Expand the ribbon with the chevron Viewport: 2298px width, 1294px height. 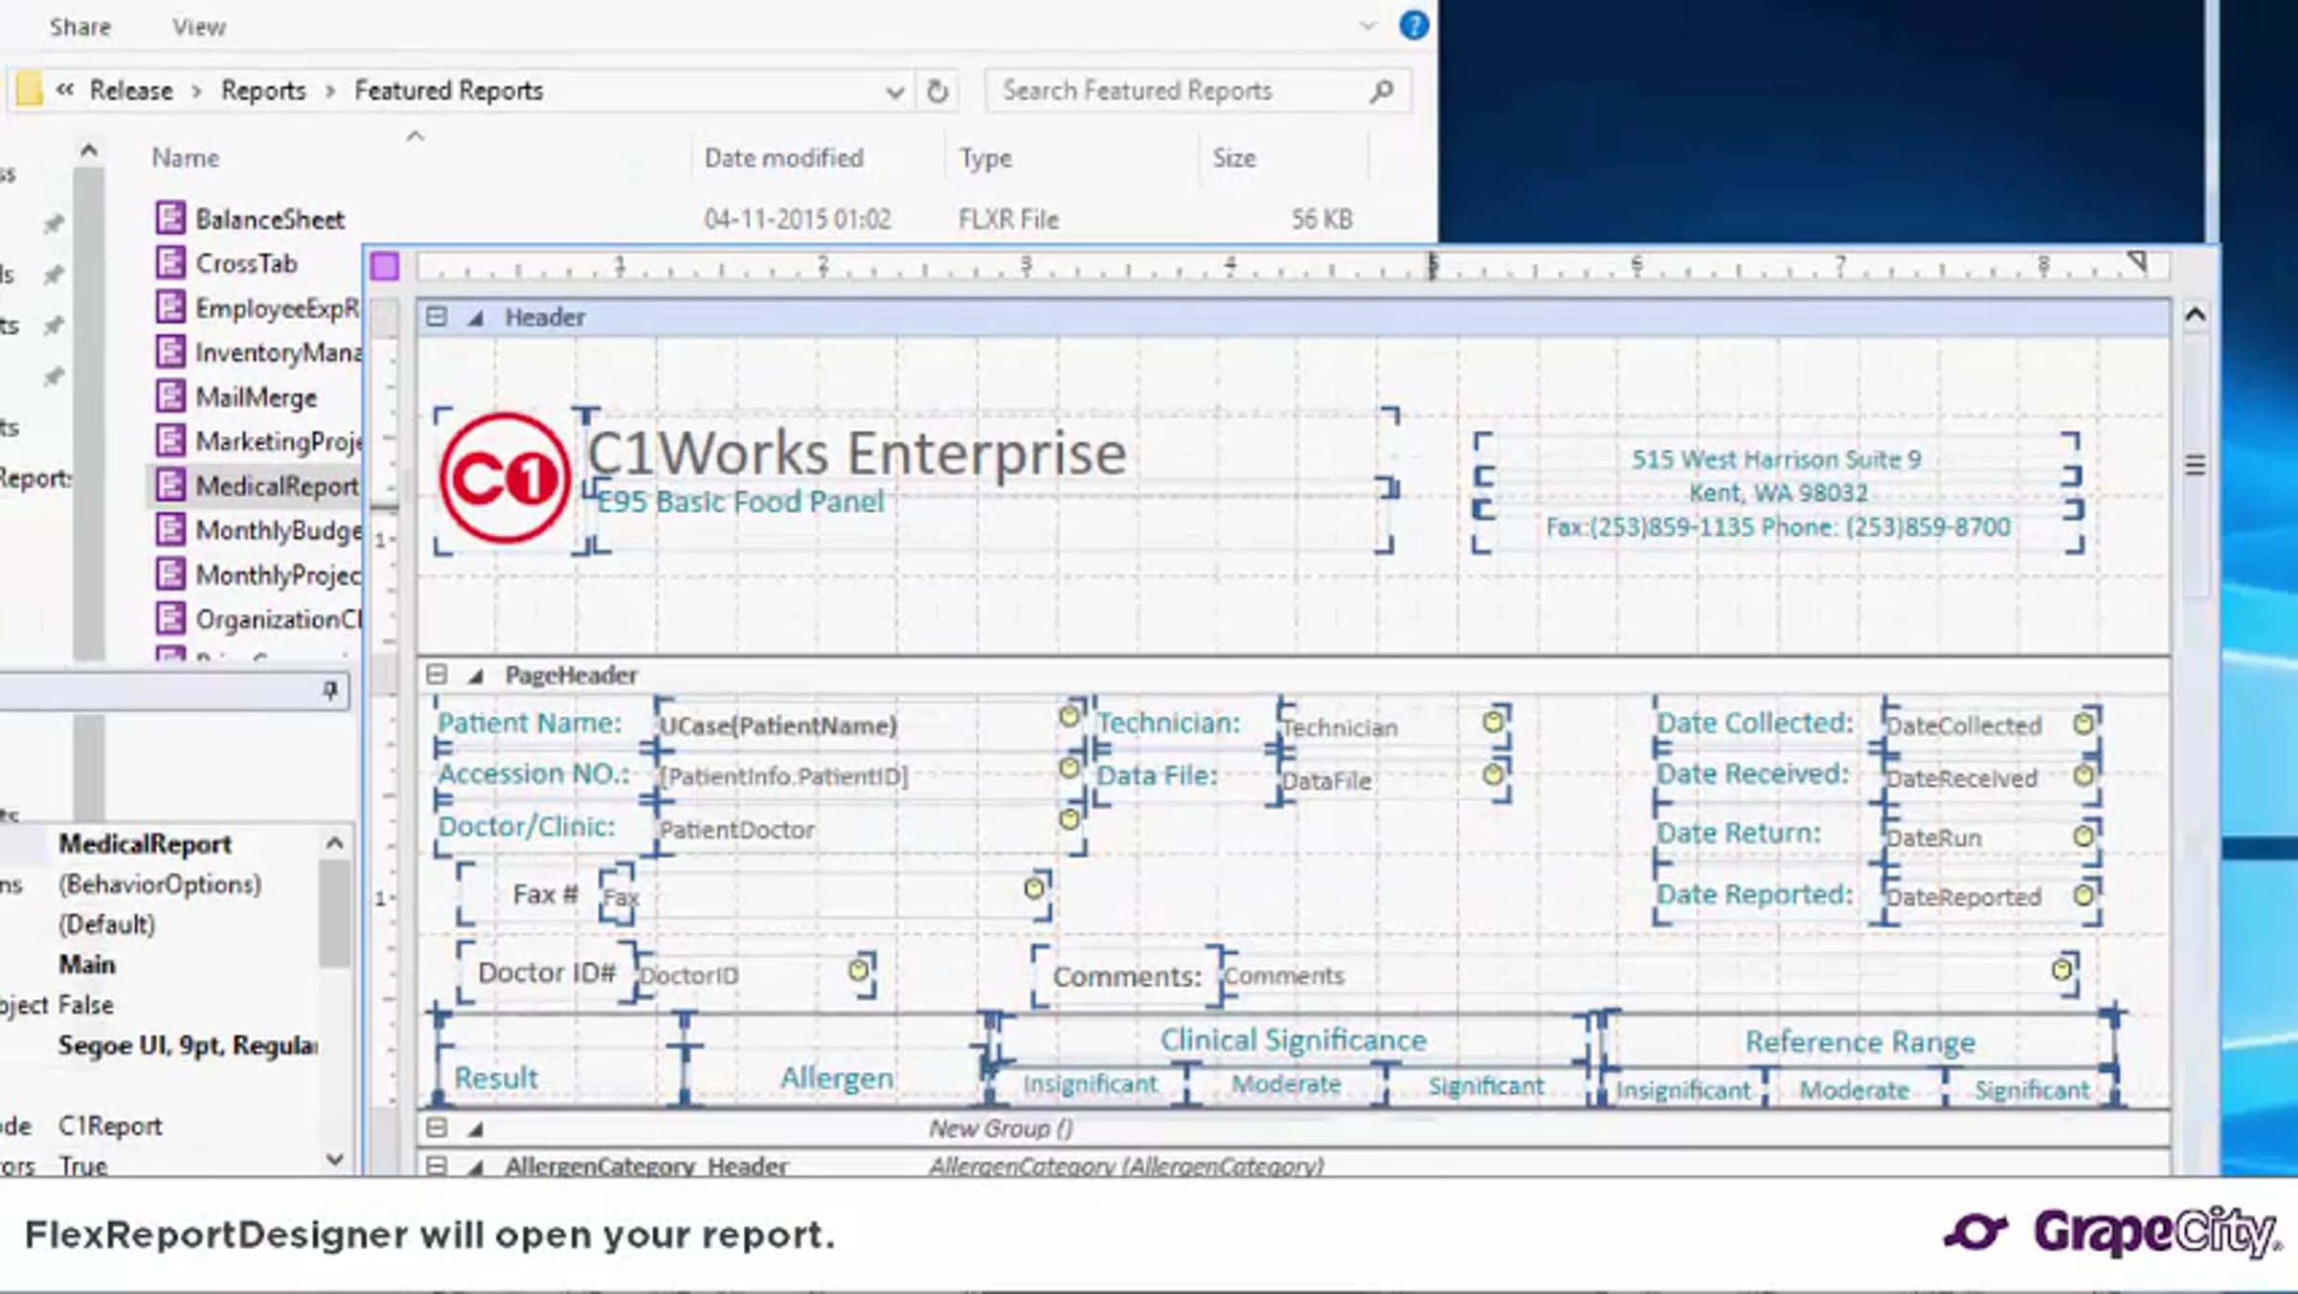click(x=1368, y=26)
